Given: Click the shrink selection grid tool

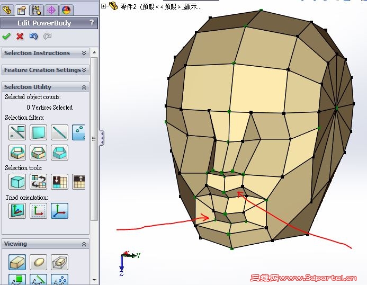Looking at the screenshot, I should tap(59, 182).
